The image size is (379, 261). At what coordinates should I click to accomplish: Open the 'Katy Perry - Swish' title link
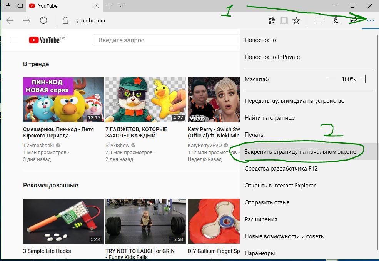click(x=214, y=132)
